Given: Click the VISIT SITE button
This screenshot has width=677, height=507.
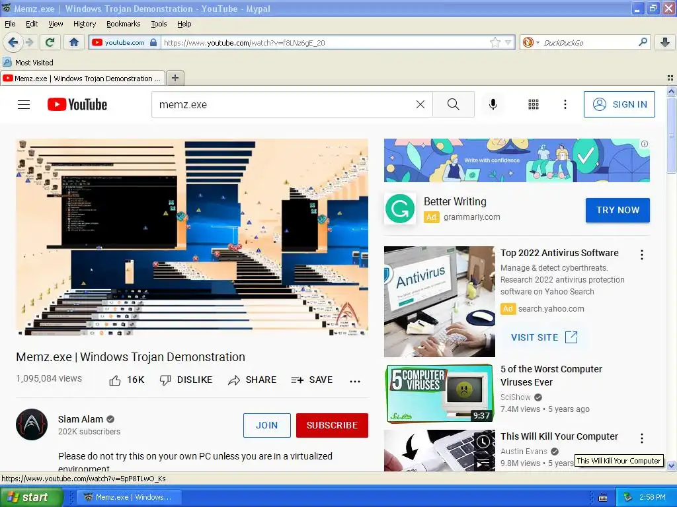Looking at the screenshot, I should (544, 337).
